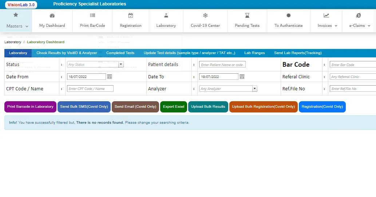Open My Dashboard gauge icon
The height and width of the screenshot is (197, 376).
coord(52,16)
